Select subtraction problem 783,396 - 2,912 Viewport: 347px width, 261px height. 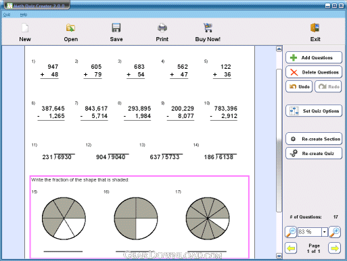coord(224,113)
